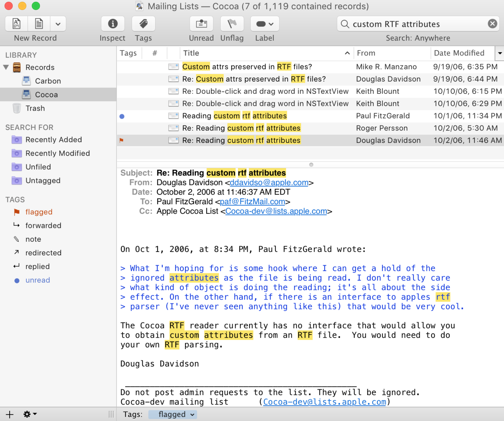
Task: Open the Trash
Action: [35, 108]
